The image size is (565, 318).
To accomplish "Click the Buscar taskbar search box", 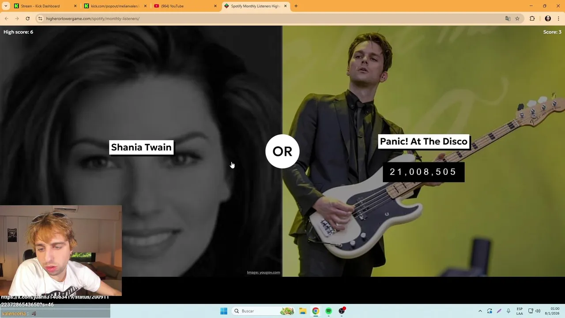I will pyautogui.click(x=263, y=311).
